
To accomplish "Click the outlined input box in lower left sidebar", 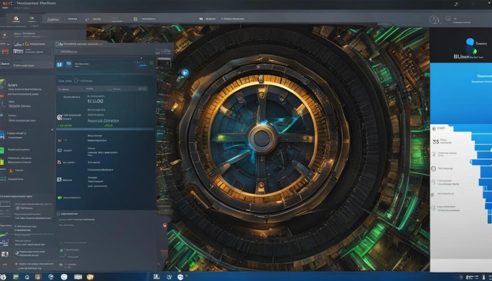I will click(5, 204).
